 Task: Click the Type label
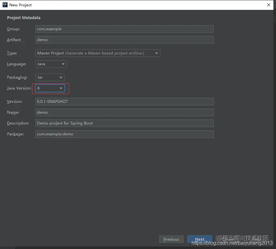pos(12,53)
